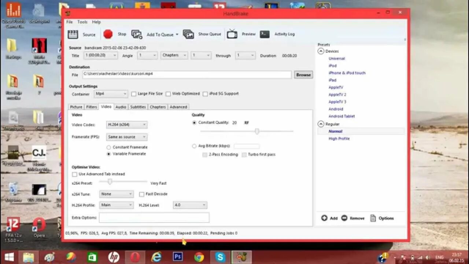
Task: Open File Explorer from the taskbar
Action: [x=29, y=257]
